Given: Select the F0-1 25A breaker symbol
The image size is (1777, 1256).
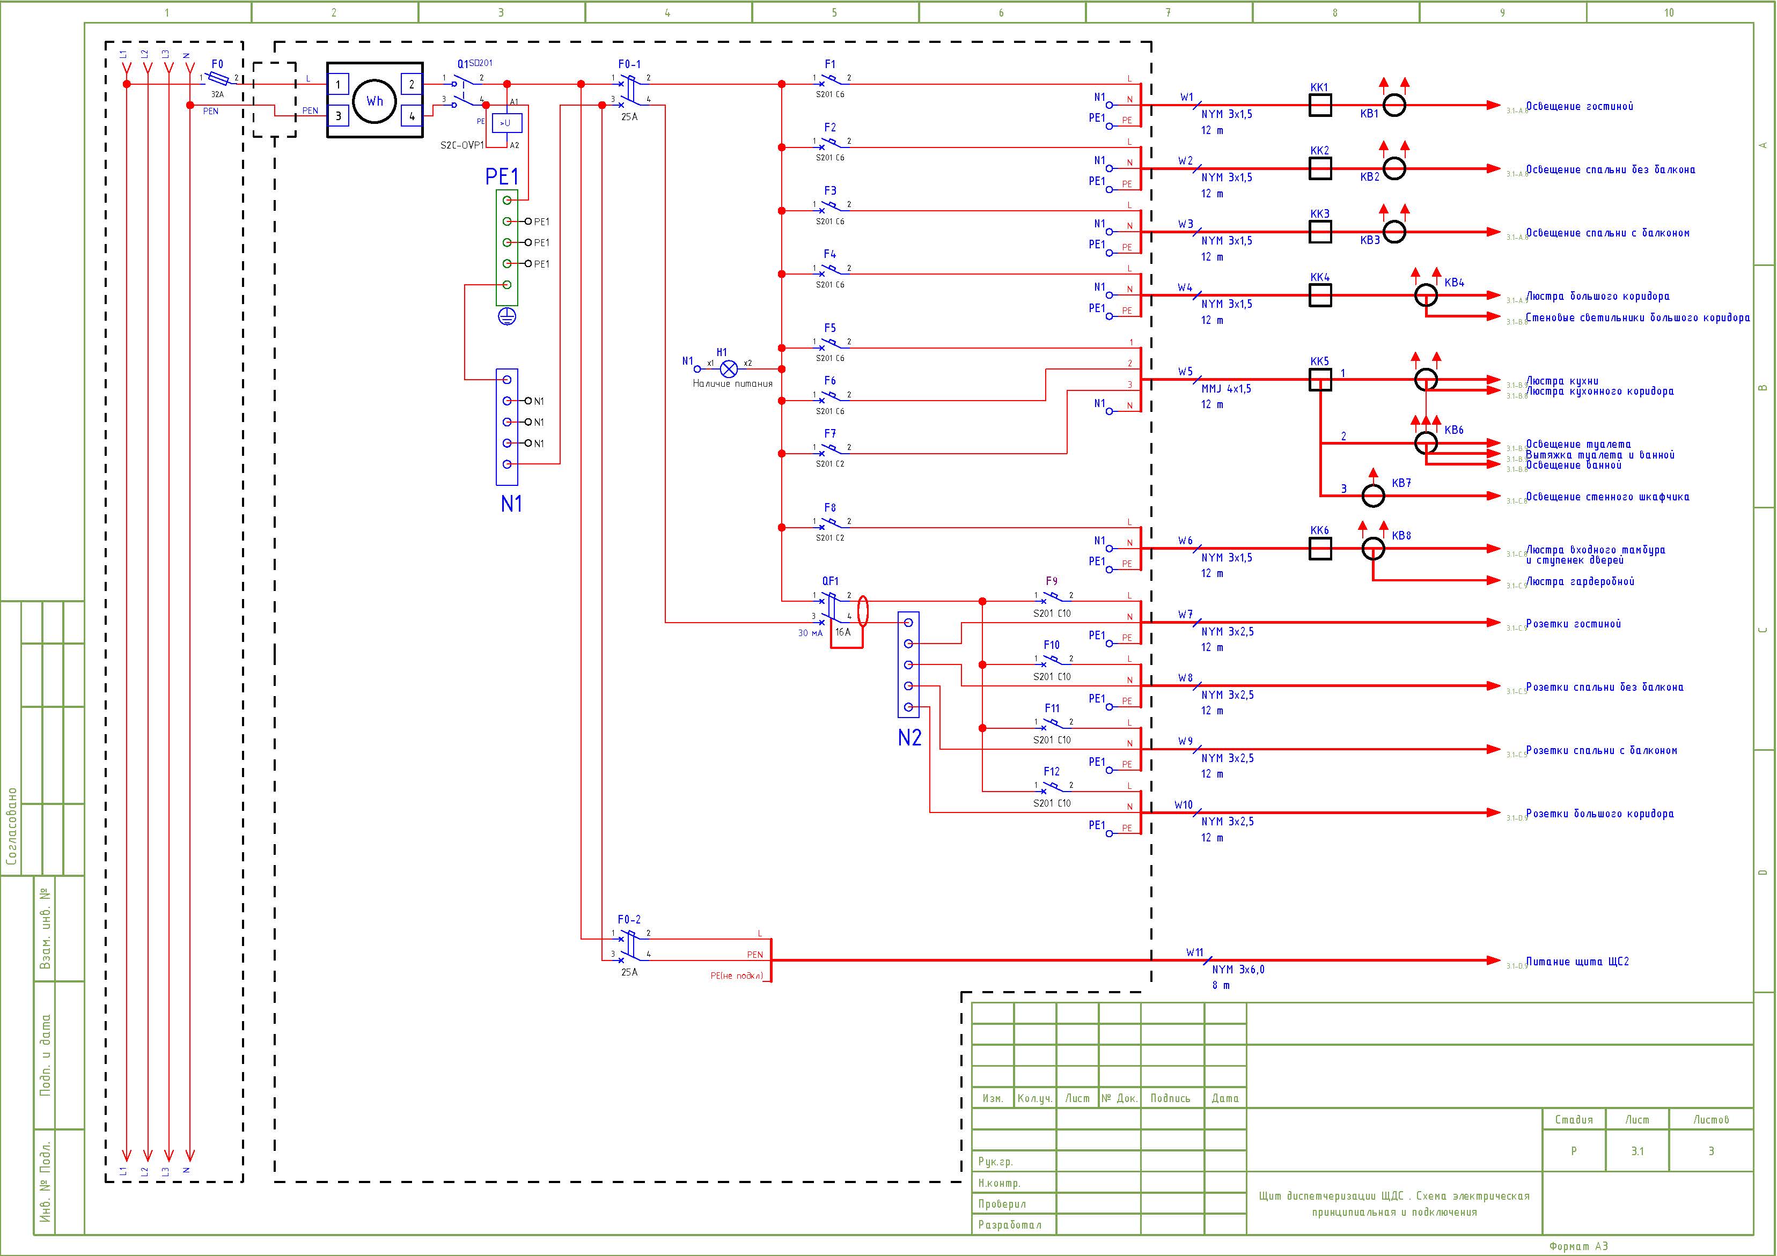Looking at the screenshot, I should click(630, 90).
